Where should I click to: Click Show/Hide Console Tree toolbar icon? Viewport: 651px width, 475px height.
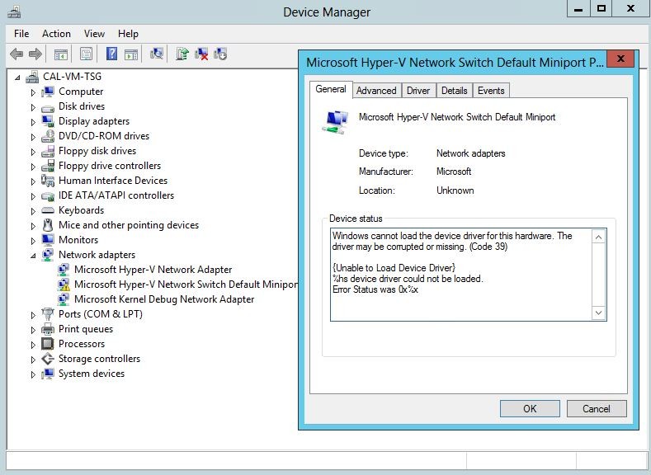tap(60, 54)
